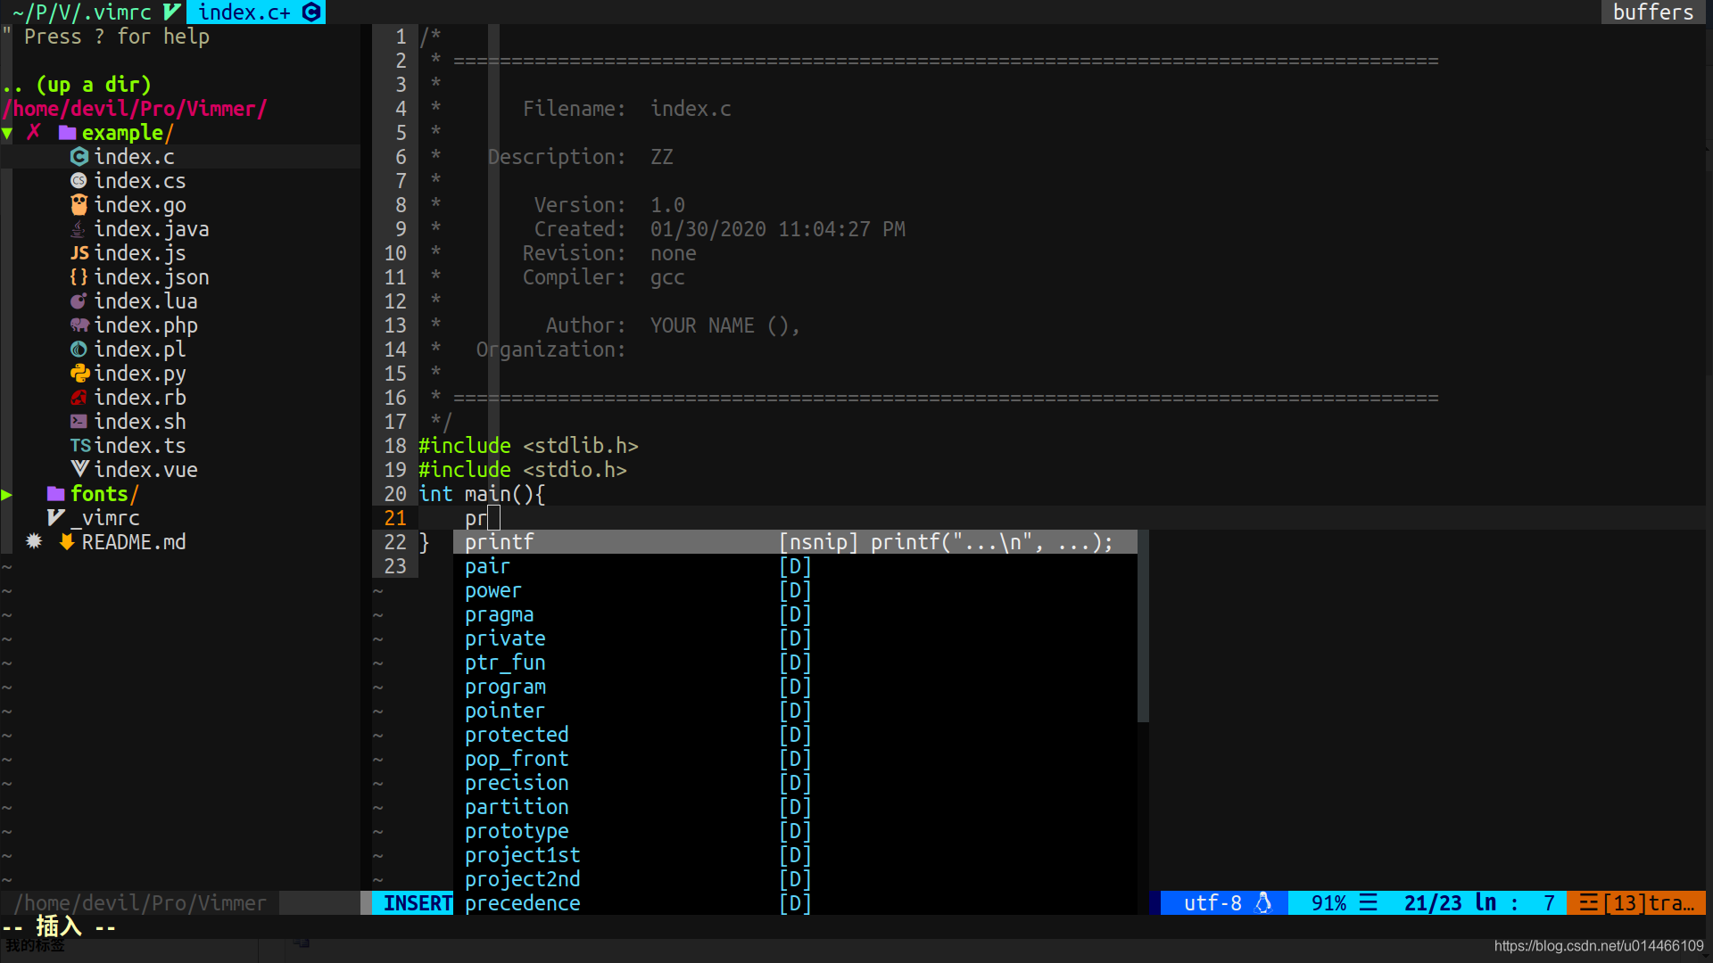Click the /home/devil/Pro/Vimmer NERDTree statusline

(140, 903)
